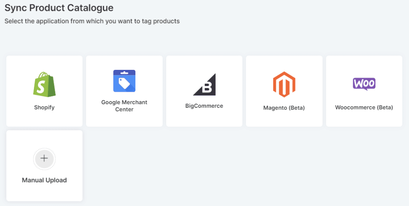Select the BigCommerce text label
The width and height of the screenshot is (409, 206).
[x=204, y=106]
